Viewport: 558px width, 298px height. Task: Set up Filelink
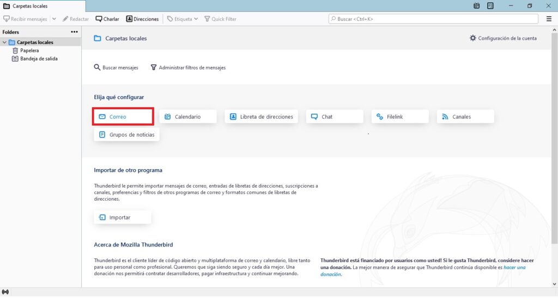click(400, 116)
